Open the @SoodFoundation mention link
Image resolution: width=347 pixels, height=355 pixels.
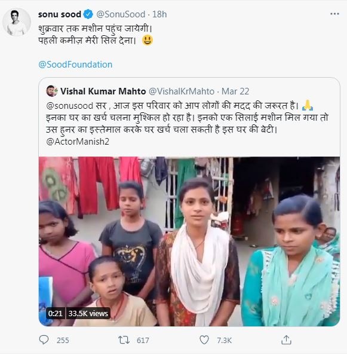[75, 65]
